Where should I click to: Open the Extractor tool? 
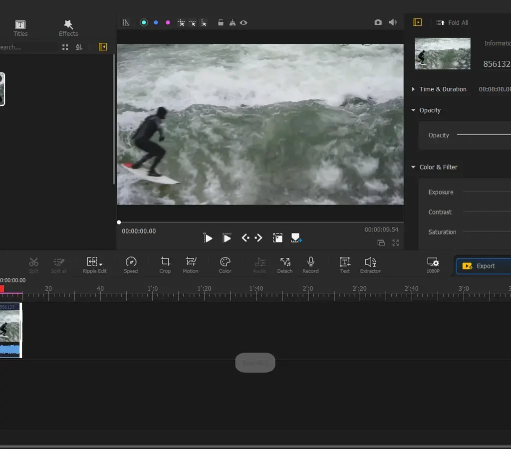coord(370,264)
